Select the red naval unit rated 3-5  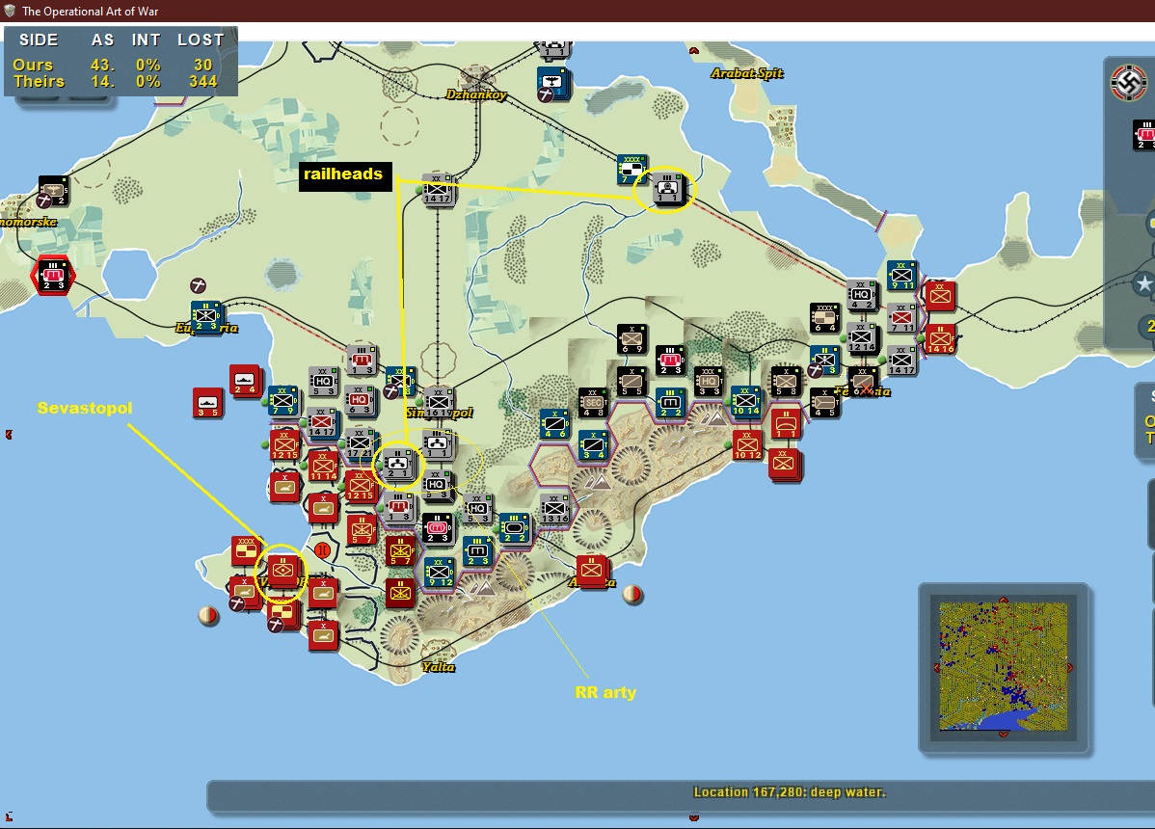click(x=207, y=403)
